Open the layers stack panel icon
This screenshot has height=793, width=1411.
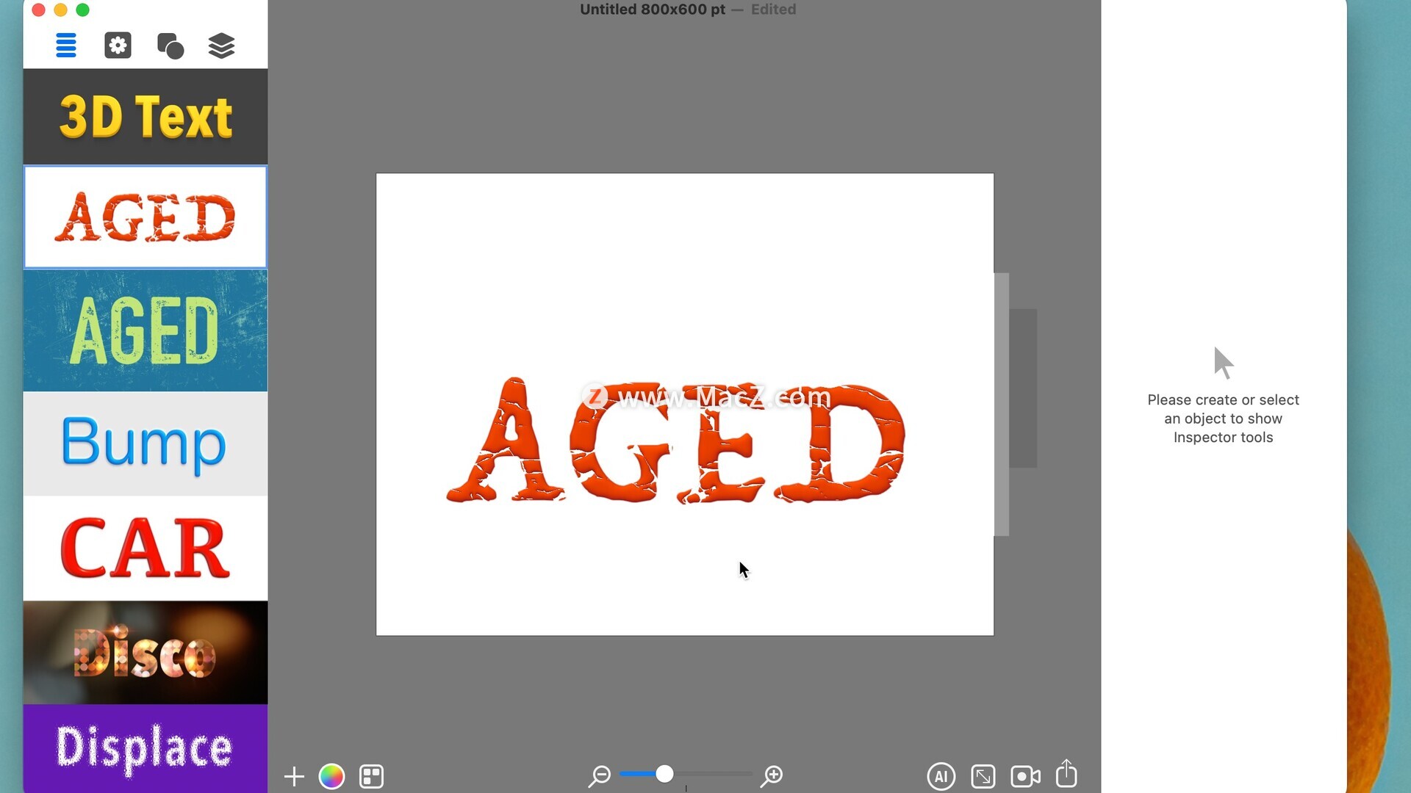[x=221, y=46]
